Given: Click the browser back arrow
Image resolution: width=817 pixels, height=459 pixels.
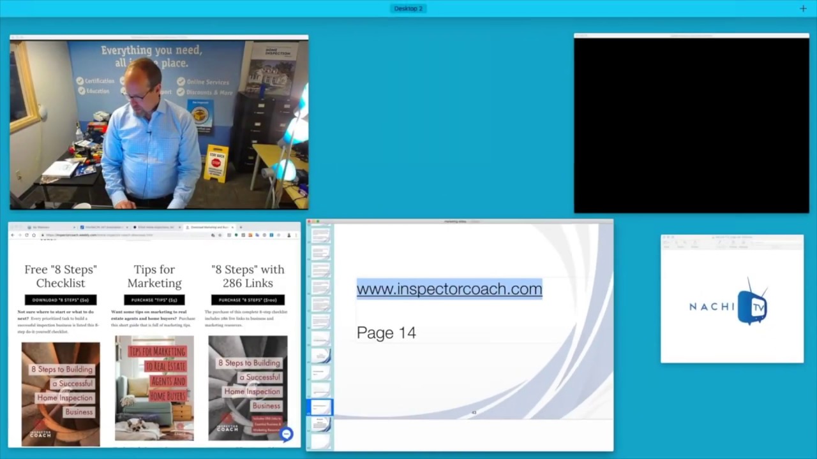Looking at the screenshot, I should (13, 235).
